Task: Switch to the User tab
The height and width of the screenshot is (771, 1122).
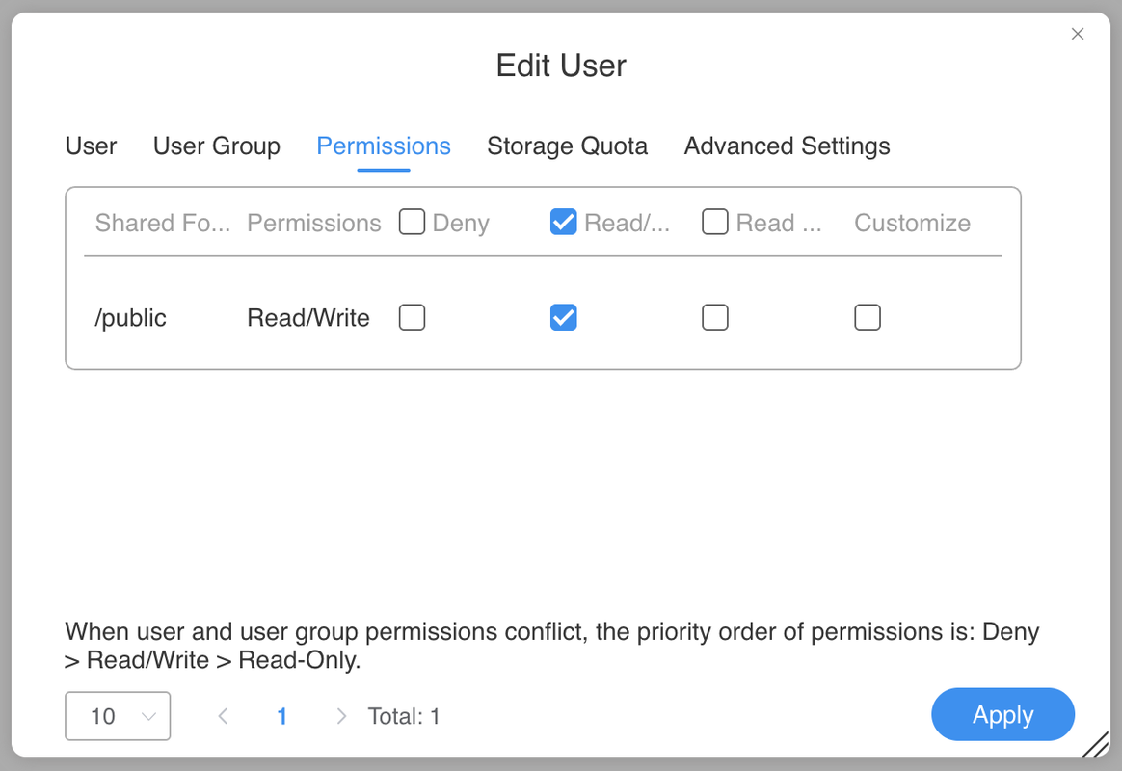Action: pos(91,146)
